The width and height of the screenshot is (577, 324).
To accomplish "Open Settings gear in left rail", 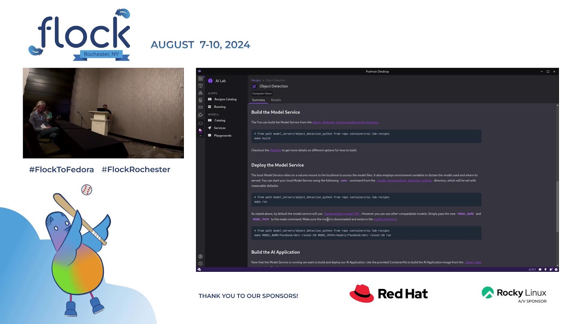I will click(x=201, y=264).
